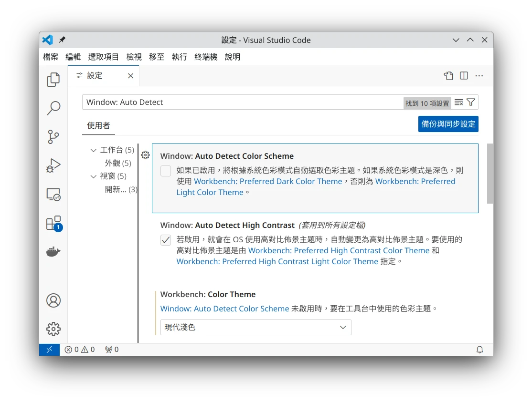The width and height of the screenshot is (532, 402).
Task: Open the Search view icon
Action: point(53,108)
